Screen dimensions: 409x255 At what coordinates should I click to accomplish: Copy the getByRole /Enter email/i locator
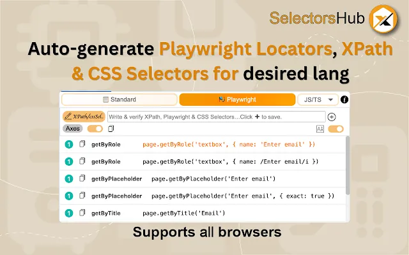click(x=82, y=161)
